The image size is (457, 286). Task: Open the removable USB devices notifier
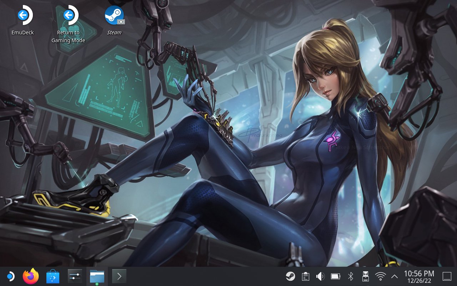coord(366,276)
